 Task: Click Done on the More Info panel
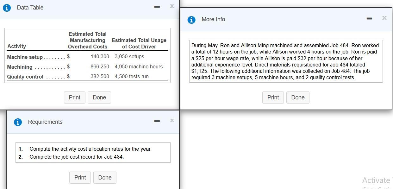tap(297, 98)
